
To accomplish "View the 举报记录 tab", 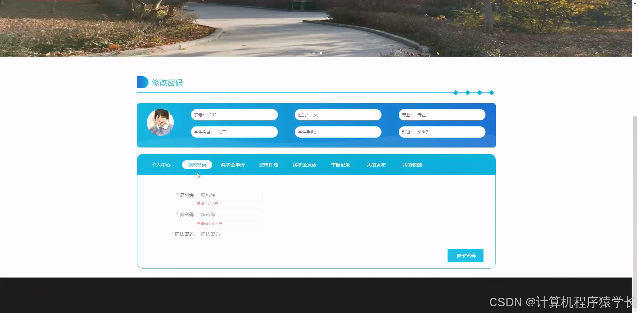I will (x=340, y=164).
